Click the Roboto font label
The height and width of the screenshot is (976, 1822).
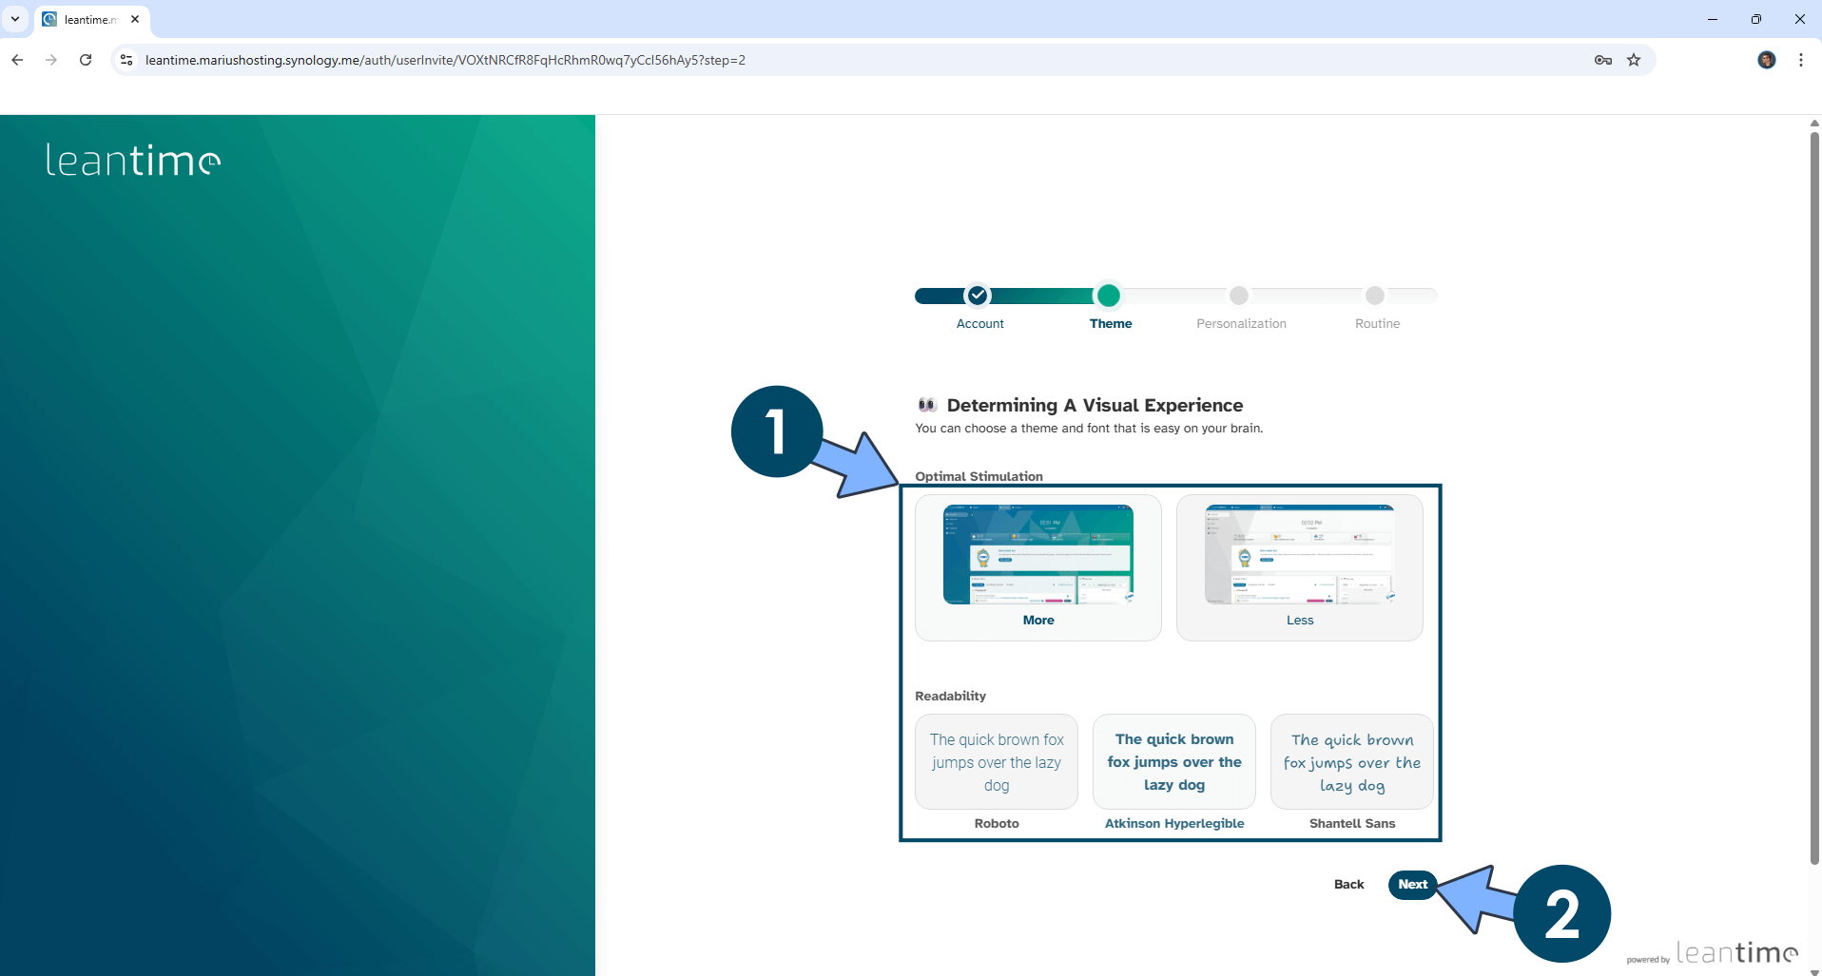[997, 824]
